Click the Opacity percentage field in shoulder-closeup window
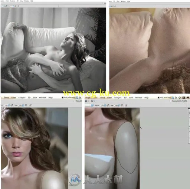 [102, 105]
